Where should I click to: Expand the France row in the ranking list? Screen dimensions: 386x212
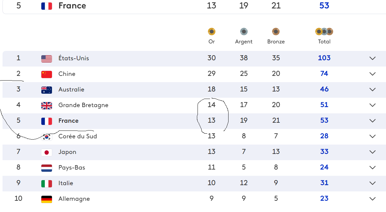(372, 121)
